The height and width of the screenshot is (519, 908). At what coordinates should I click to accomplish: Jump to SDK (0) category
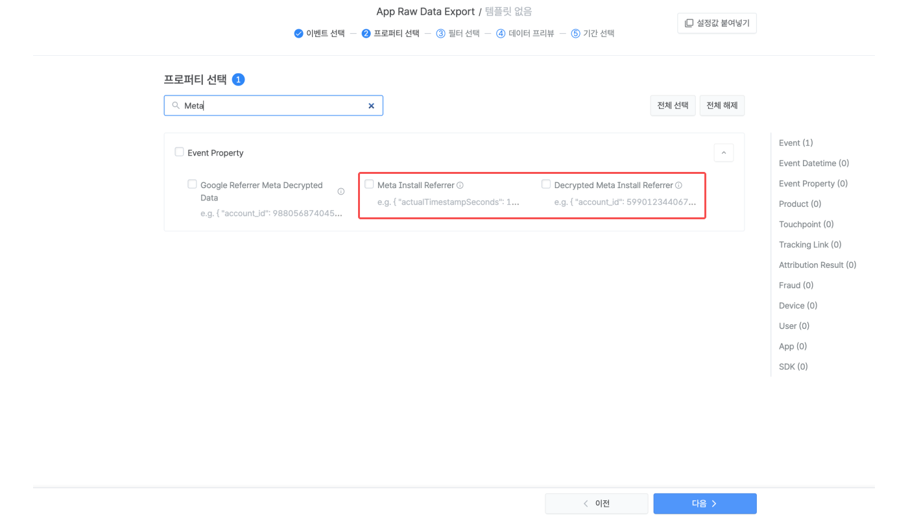[794, 367]
